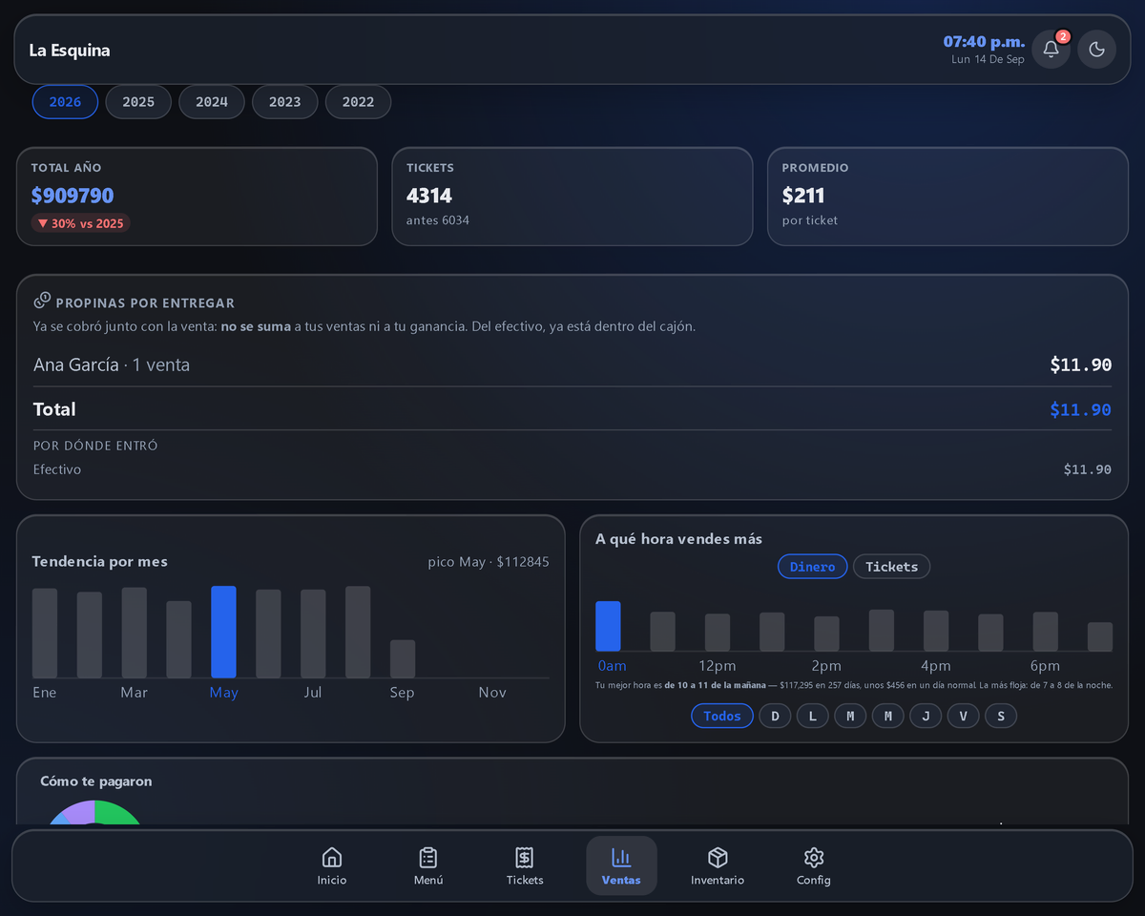Click the $211 promedio value
The image size is (1145, 916).
pyautogui.click(x=803, y=196)
